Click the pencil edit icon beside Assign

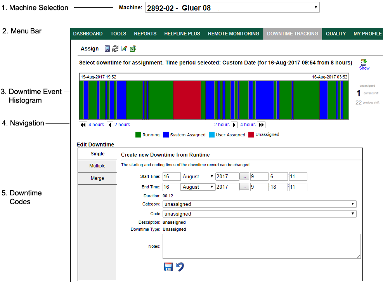(124, 49)
